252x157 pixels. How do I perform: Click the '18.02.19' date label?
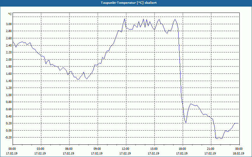tap(238, 154)
